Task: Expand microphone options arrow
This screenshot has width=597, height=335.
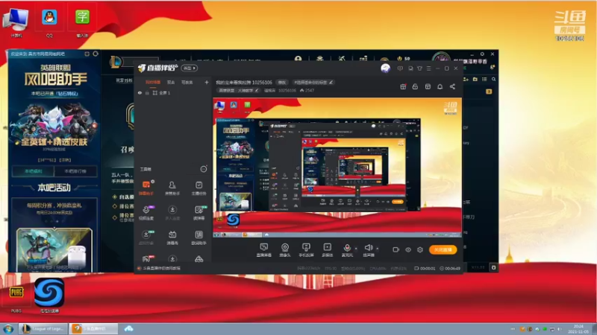Action: (x=356, y=249)
